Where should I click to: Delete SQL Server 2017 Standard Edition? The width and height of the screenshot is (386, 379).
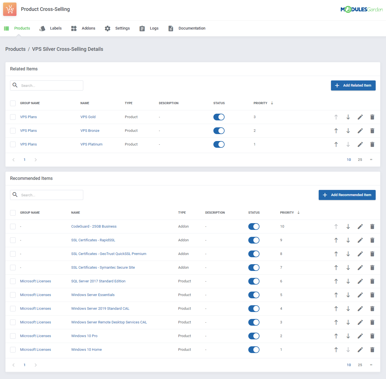[x=372, y=281]
